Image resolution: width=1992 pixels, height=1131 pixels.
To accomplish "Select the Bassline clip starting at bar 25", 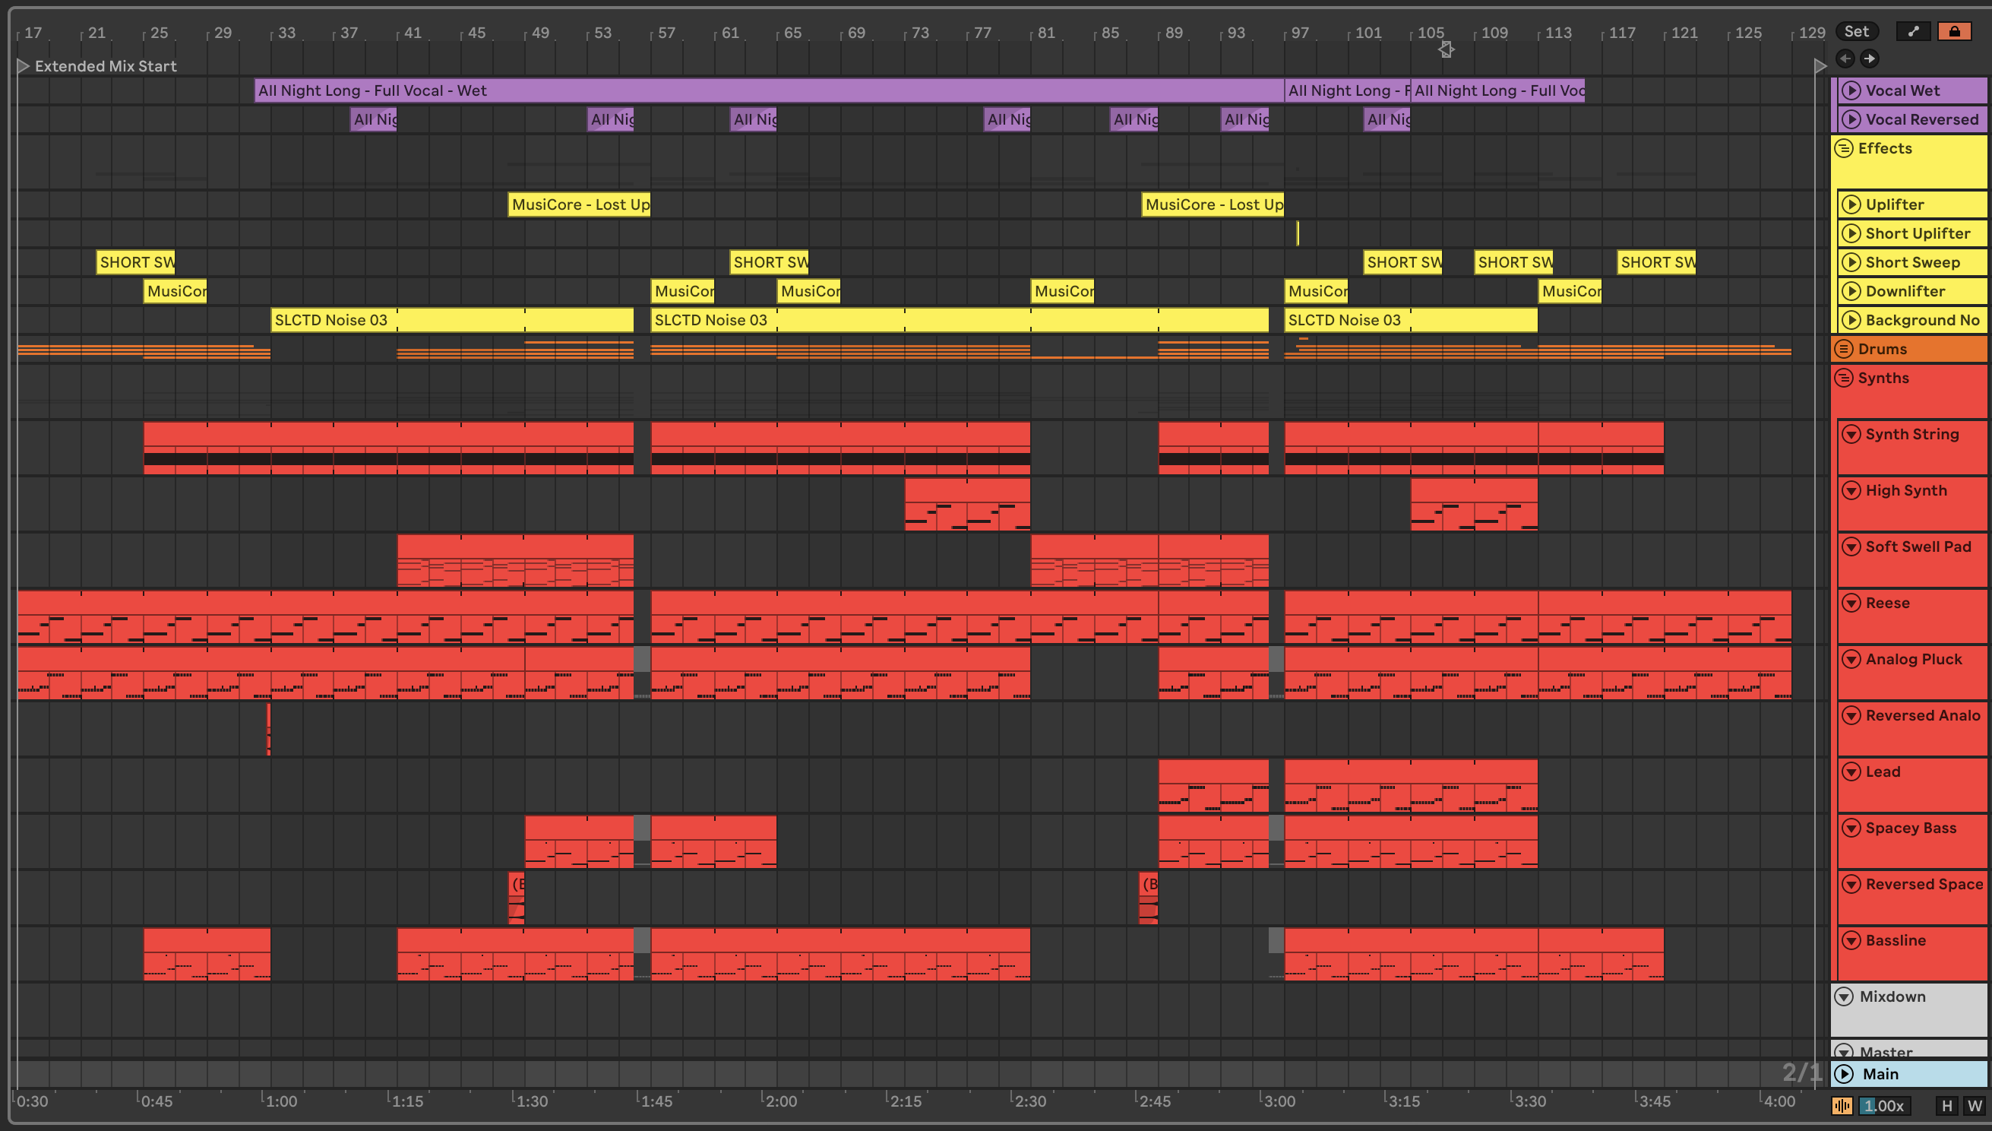I will click(207, 954).
